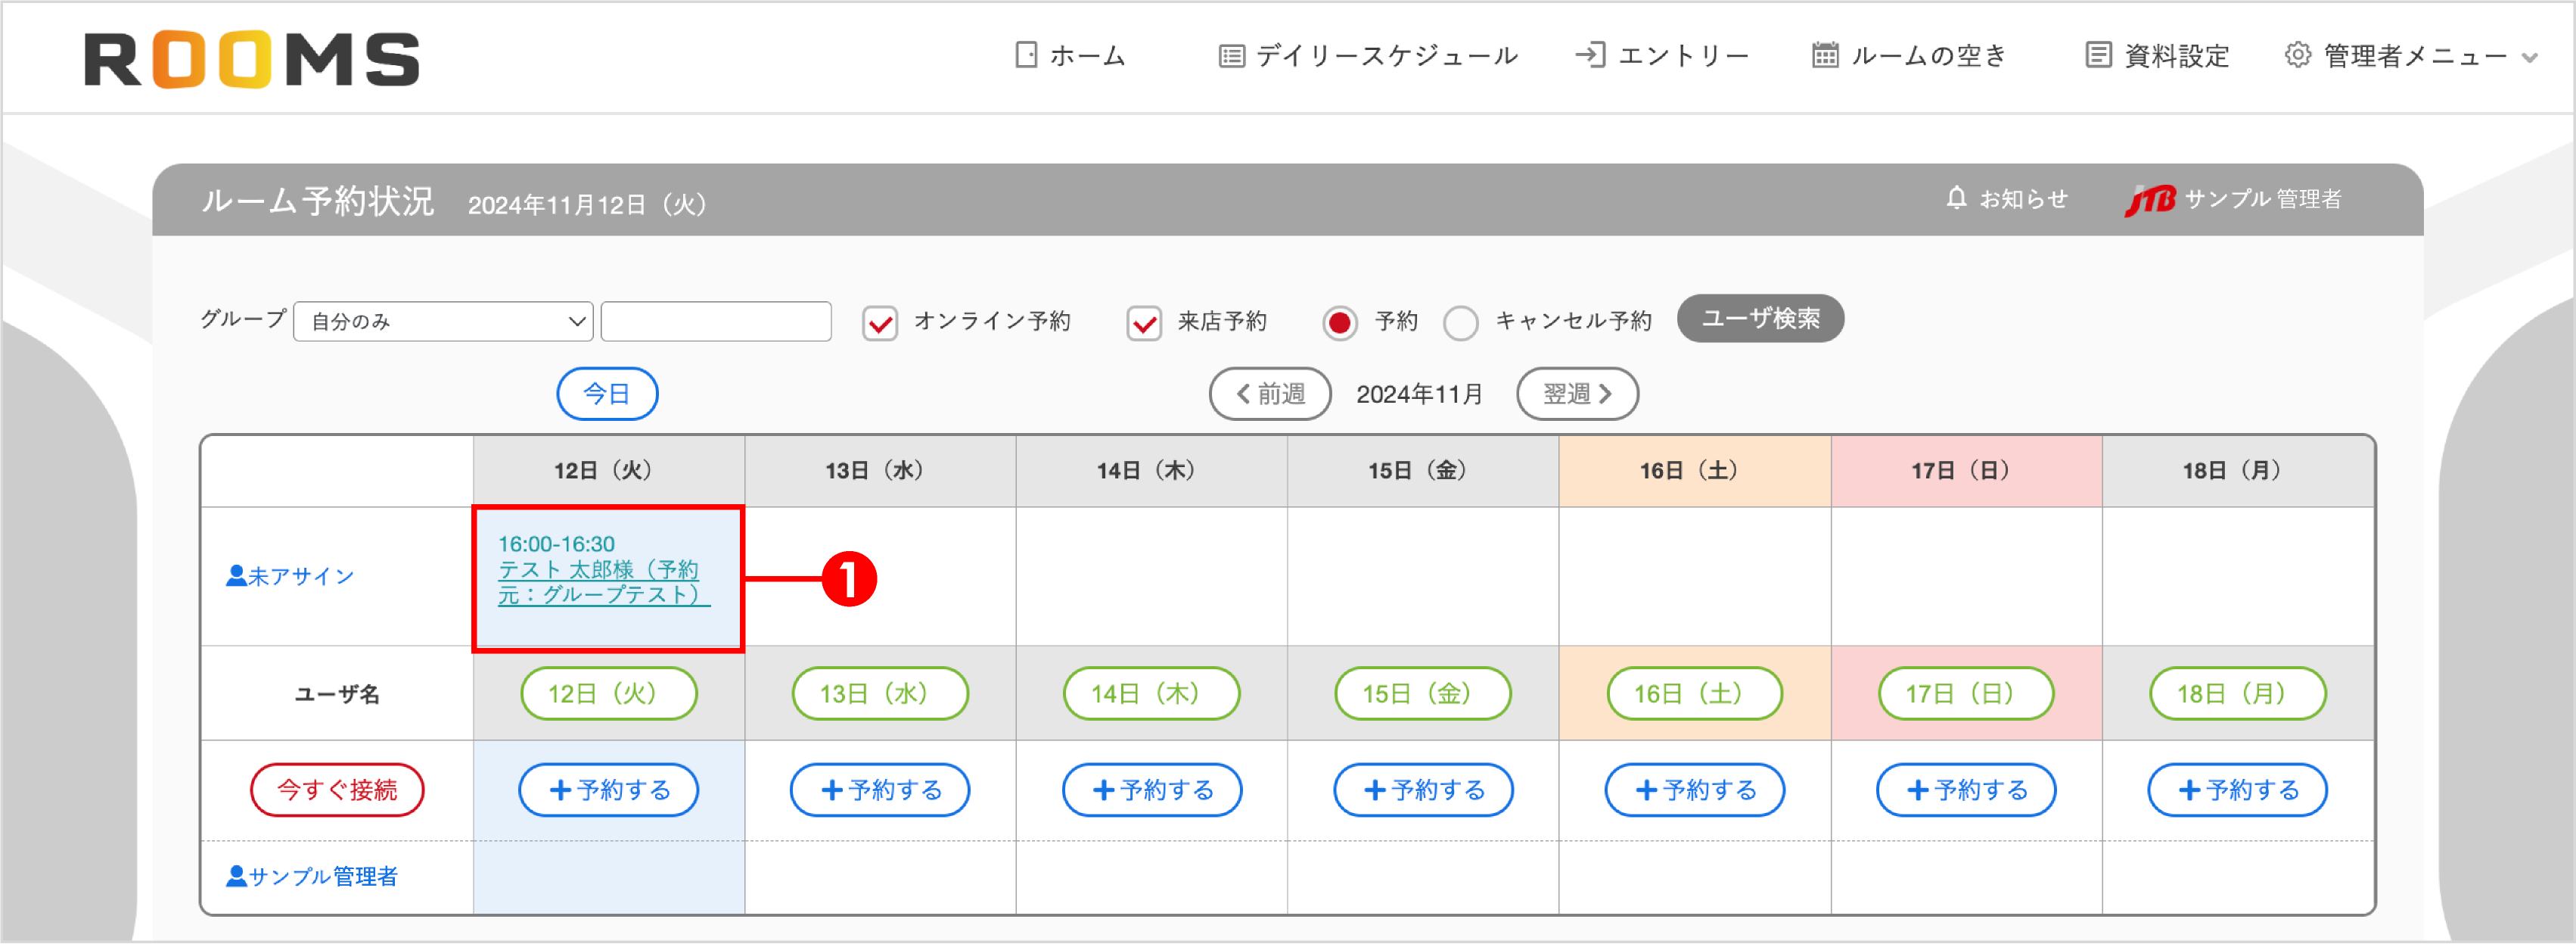Click the 今すぐ接続 button
This screenshot has width=2576, height=944.
click(337, 789)
